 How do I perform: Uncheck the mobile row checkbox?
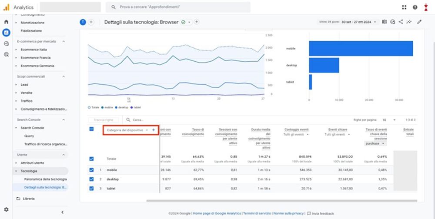click(91, 169)
